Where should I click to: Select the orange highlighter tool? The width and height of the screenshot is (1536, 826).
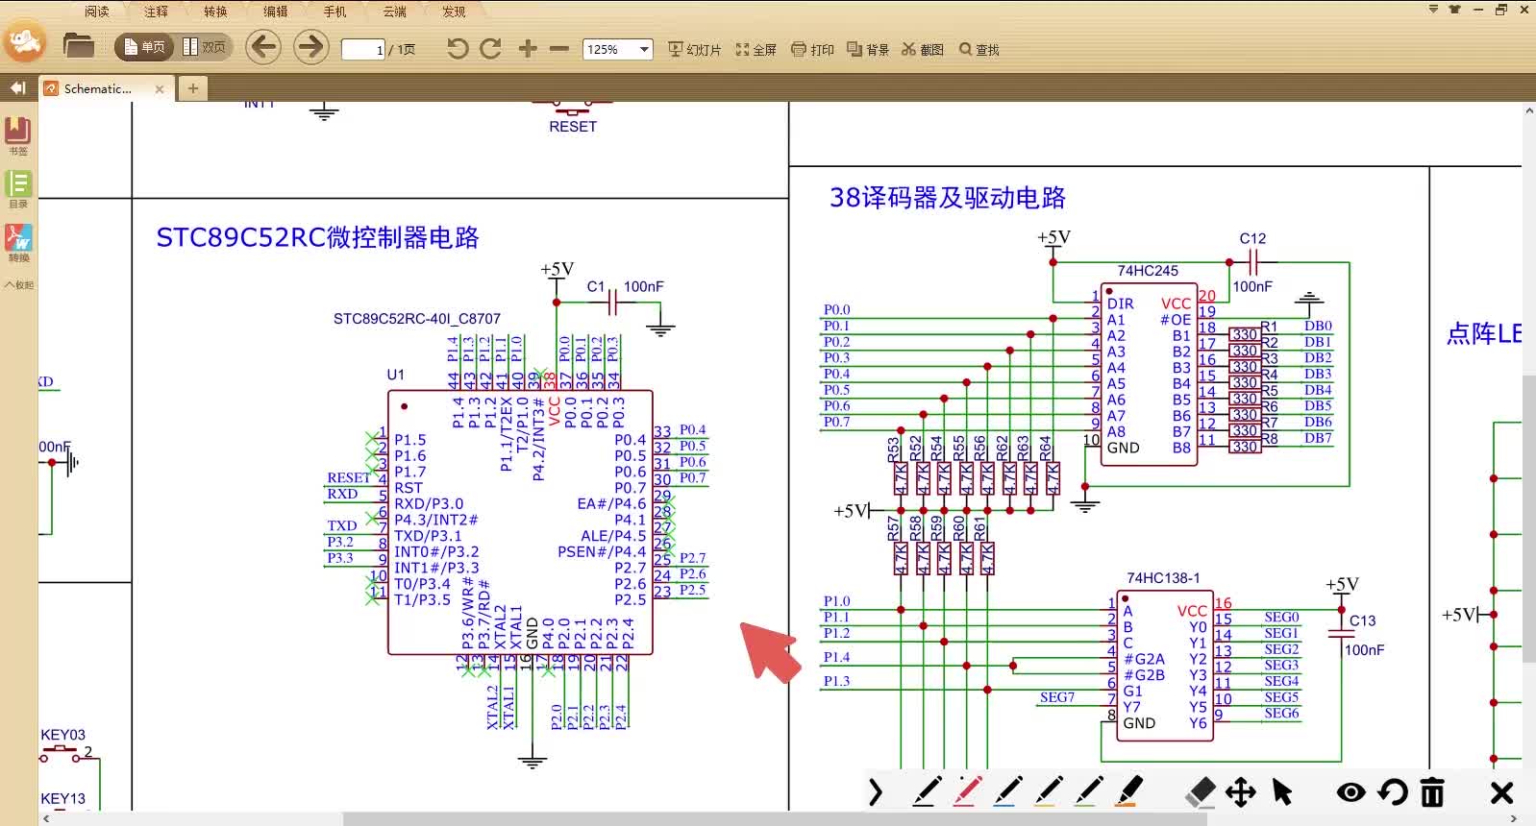1129,792
